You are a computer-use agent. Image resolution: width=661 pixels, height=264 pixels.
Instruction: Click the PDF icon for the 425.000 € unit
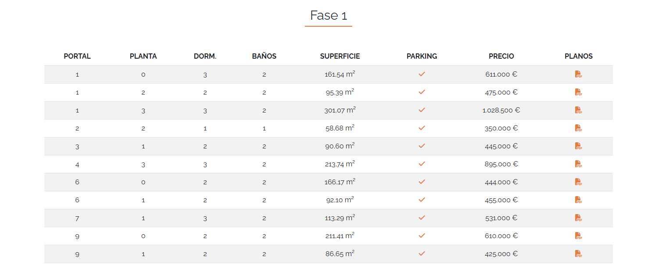(578, 254)
